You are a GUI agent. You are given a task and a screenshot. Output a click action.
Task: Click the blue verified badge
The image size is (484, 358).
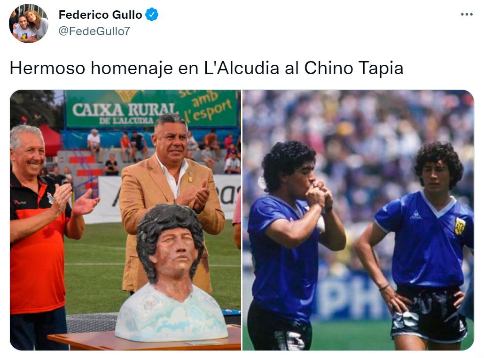pyautogui.click(x=152, y=15)
